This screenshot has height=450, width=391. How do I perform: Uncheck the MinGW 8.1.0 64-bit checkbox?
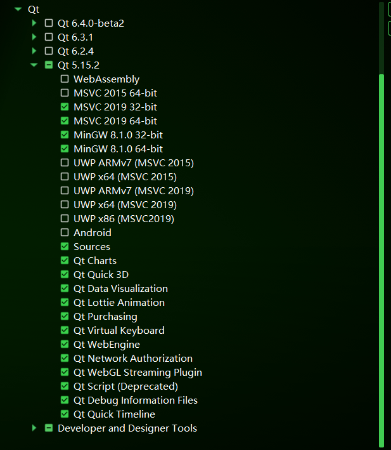tap(65, 149)
